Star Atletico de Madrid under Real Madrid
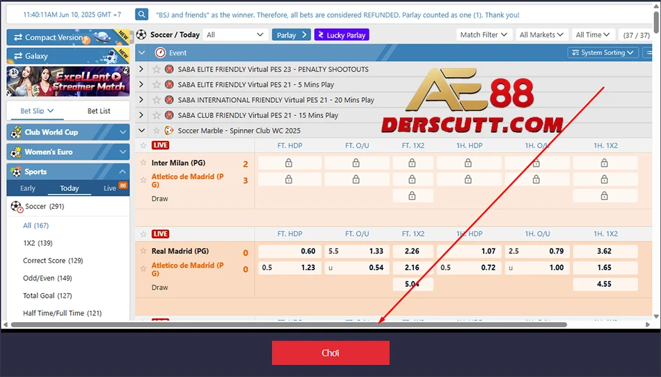Viewport: 661px width, 377px height. tap(143, 269)
